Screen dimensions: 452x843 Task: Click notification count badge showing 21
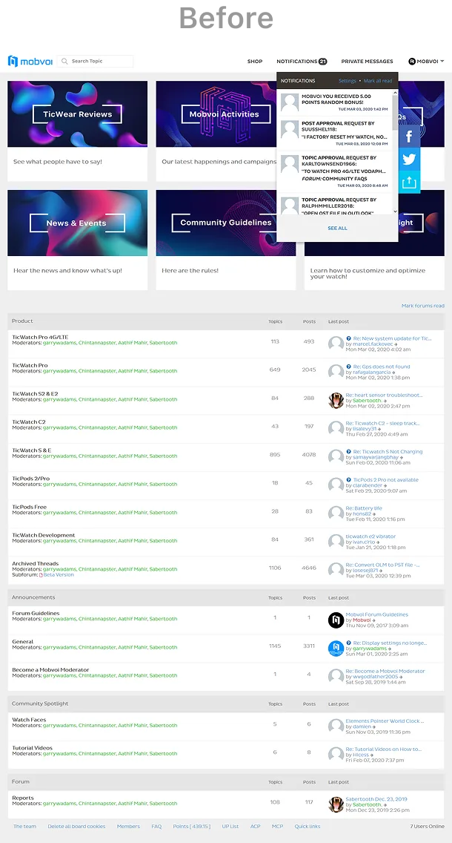click(322, 62)
